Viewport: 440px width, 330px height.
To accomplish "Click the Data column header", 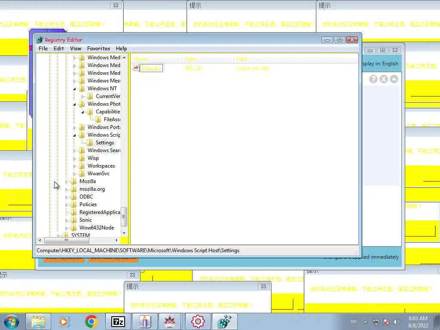I will (x=296, y=59).
